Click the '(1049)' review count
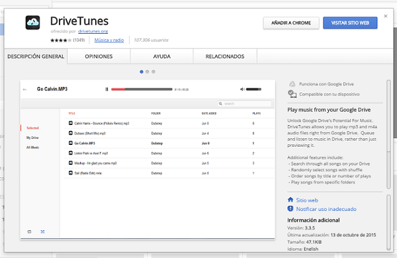 coord(79,40)
